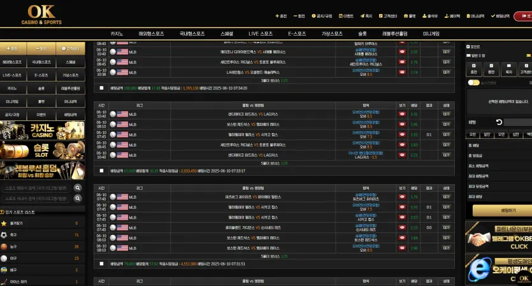532x286 pixels.
Task: Open the 슬롯 SLOT banner
Action: tap(43, 150)
